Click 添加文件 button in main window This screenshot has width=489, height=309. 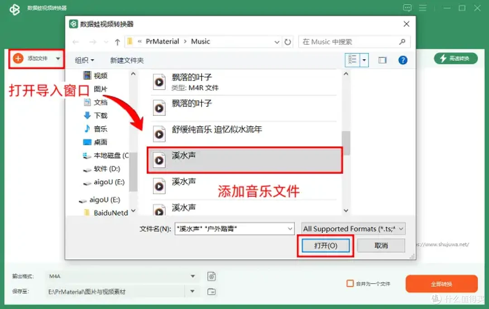(31, 58)
